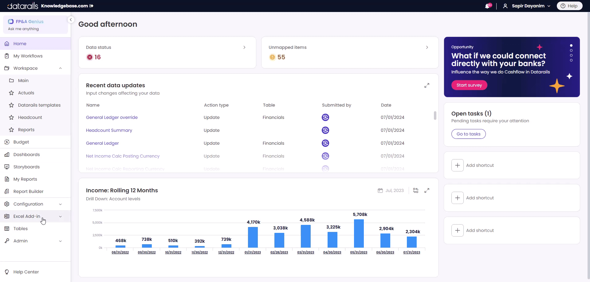This screenshot has width=590, height=282.
Task: Click the notifications bell icon
Action: (487, 6)
